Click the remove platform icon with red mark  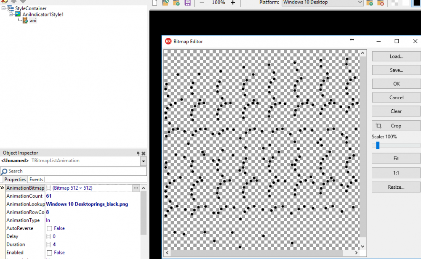tap(381, 3)
